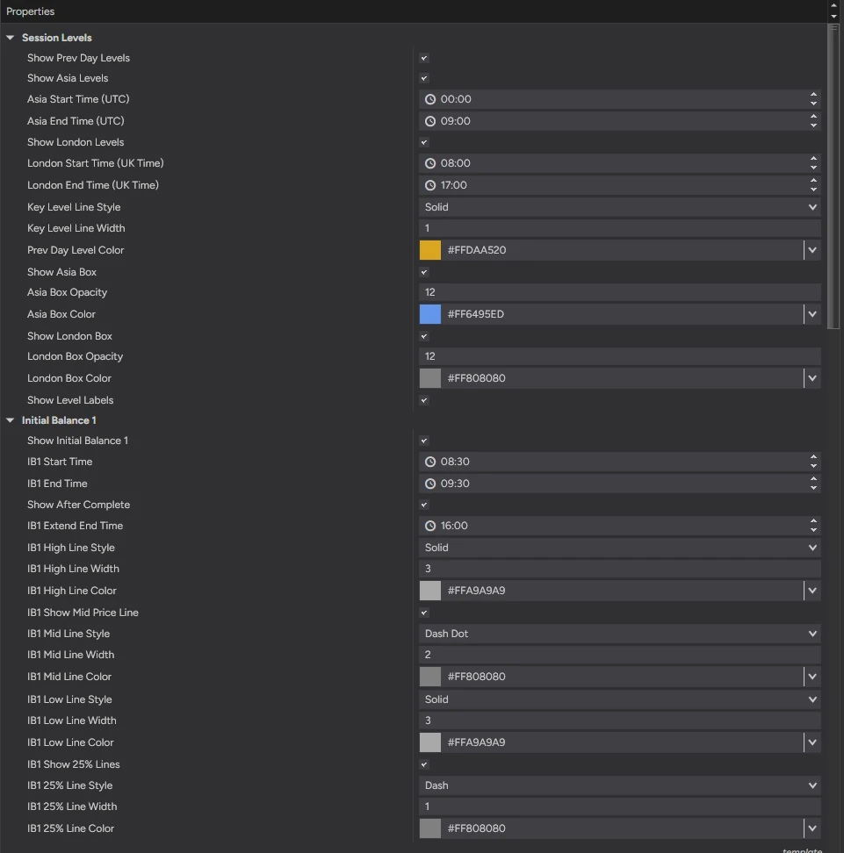The image size is (844, 853).
Task: Toggle Show Initial Balance 1 checkbox
Action: 424,441
